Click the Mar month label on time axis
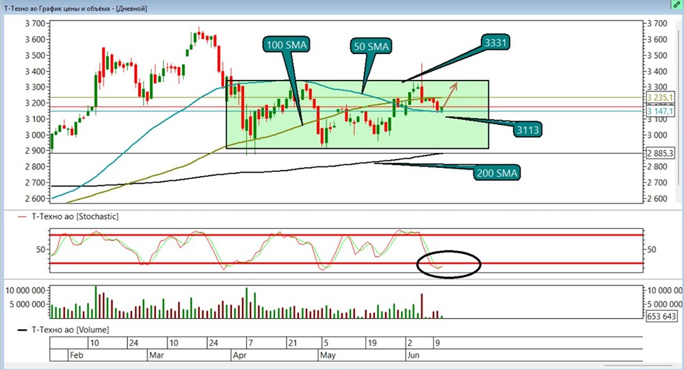Image resolution: width=684 pixels, height=370 pixels. [157, 355]
